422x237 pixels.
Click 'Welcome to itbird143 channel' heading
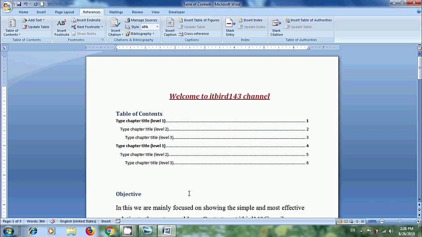coord(220,96)
